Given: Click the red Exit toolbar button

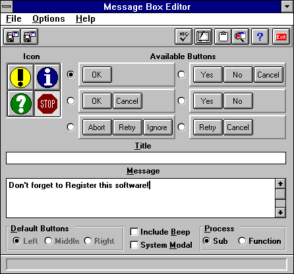Looking at the screenshot, I should [281, 37].
